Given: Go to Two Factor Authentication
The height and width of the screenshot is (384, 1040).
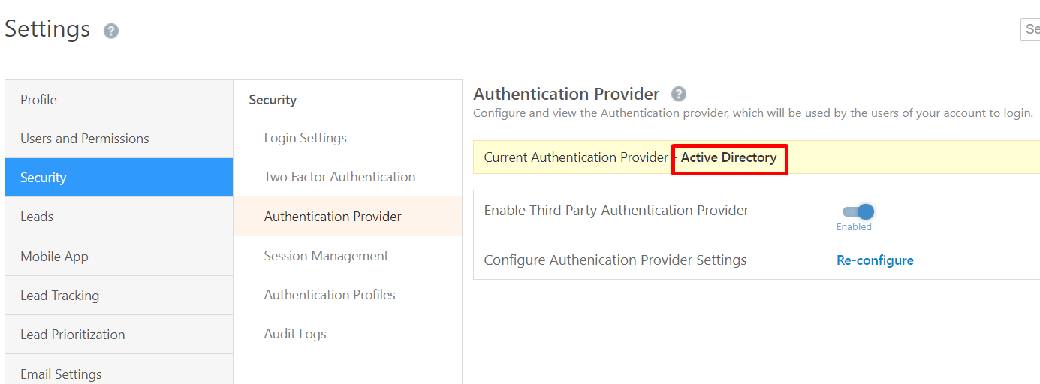Looking at the screenshot, I should pyautogui.click(x=339, y=177).
